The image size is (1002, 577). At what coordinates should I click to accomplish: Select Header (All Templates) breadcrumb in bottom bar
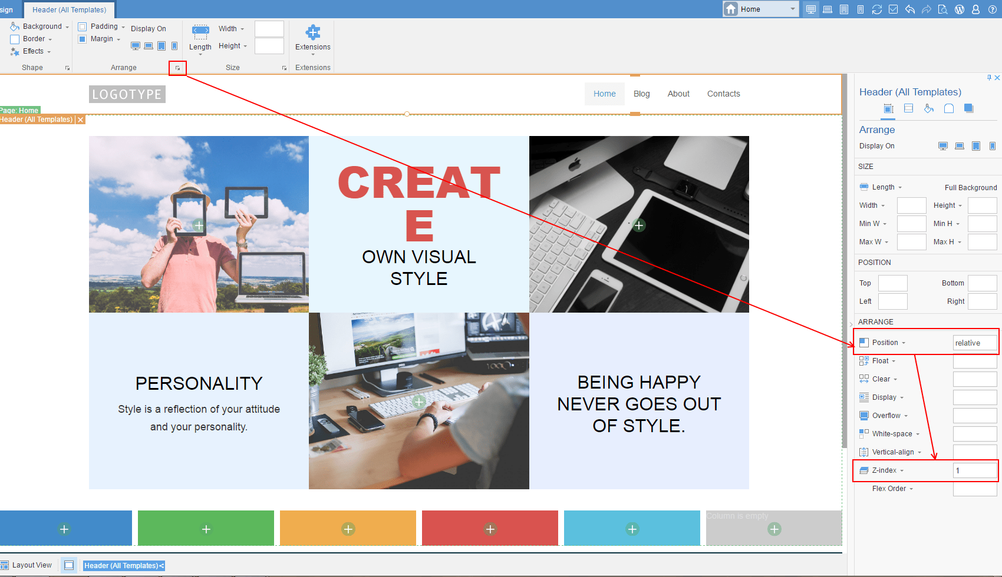(x=124, y=566)
